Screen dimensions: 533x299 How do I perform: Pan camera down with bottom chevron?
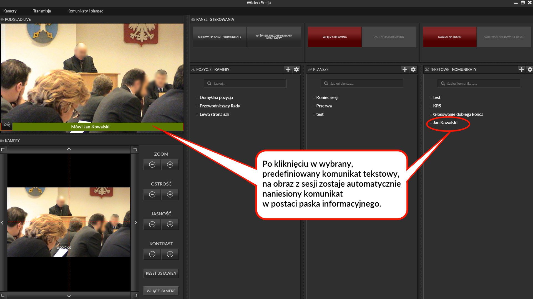(x=69, y=296)
